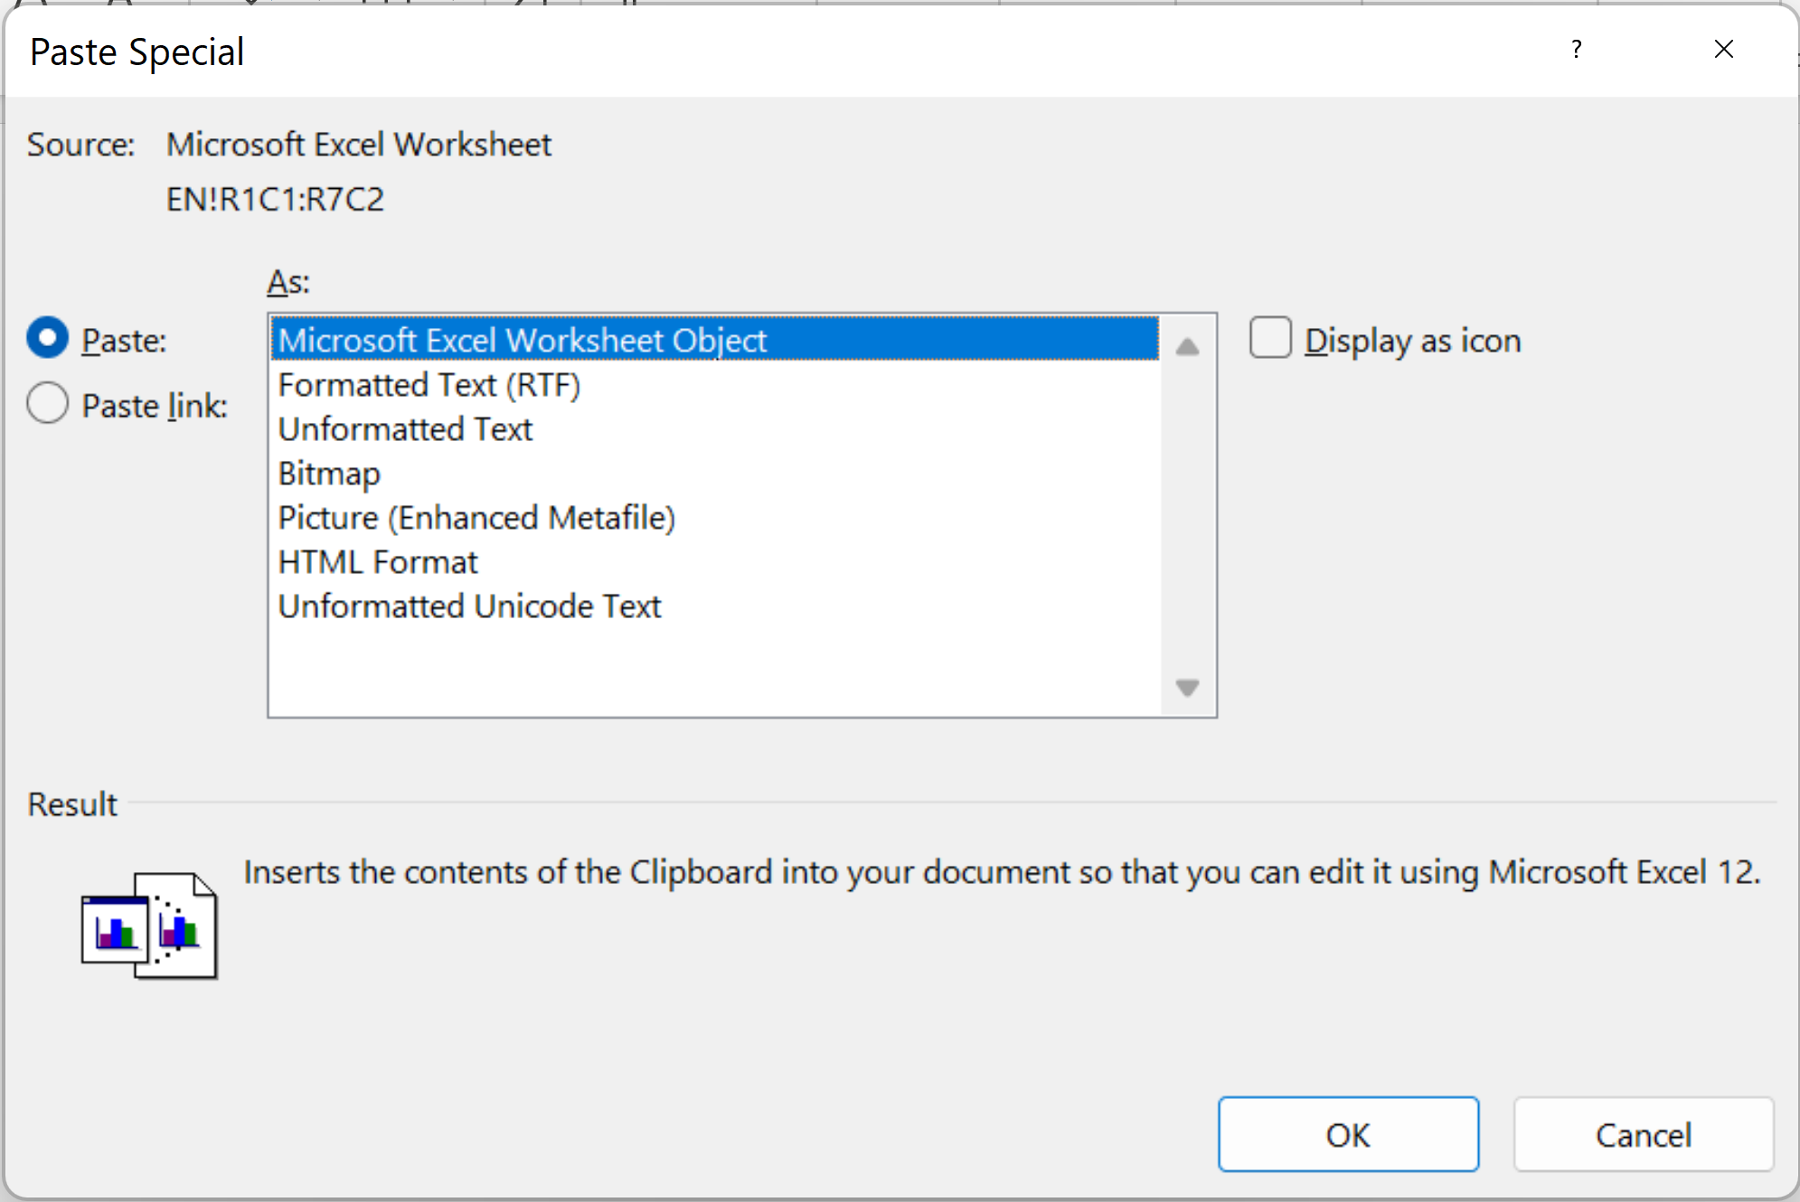Click the list scroll up arrow
This screenshot has height=1202, width=1800.
coord(1187,345)
